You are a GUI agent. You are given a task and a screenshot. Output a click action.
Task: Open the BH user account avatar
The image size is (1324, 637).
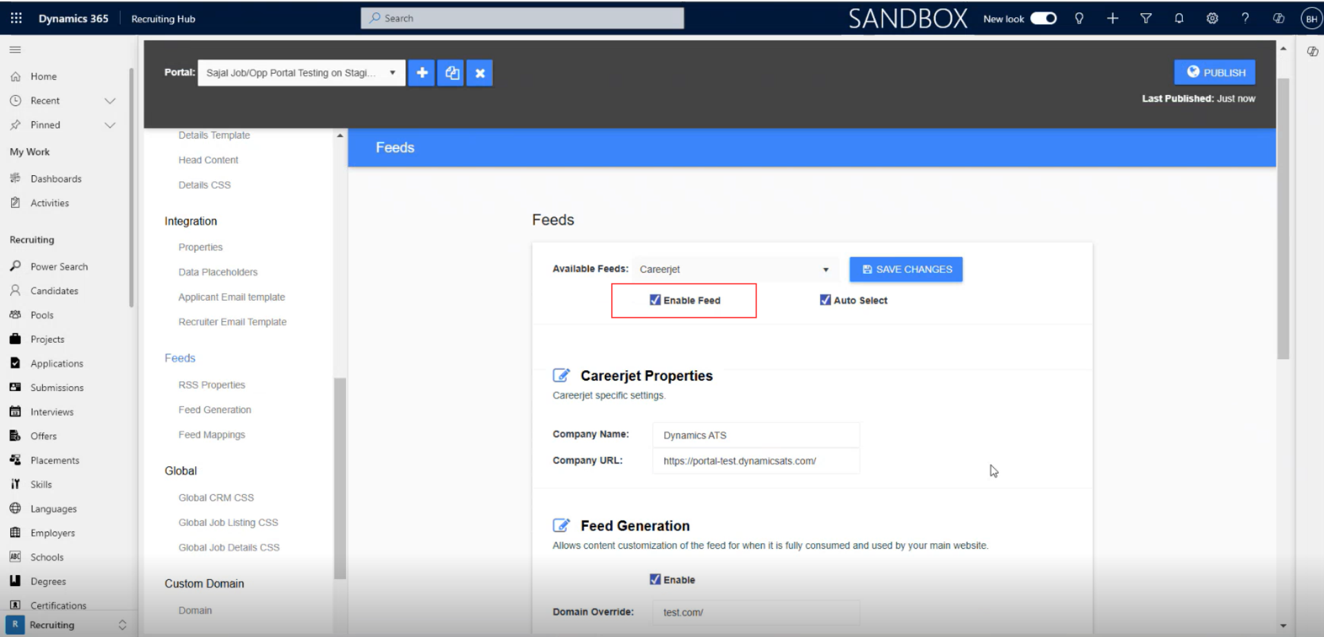click(1311, 19)
